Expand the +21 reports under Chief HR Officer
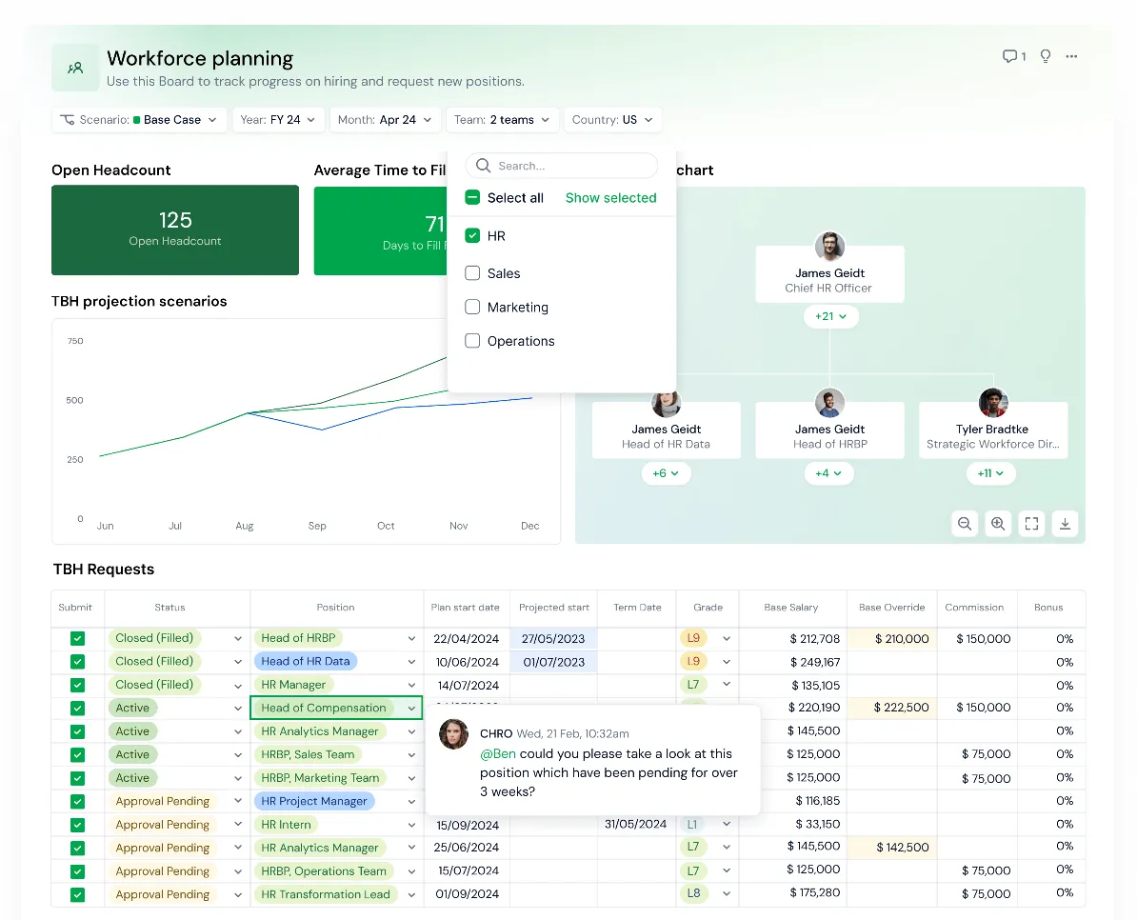 click(x=830, y=316)
